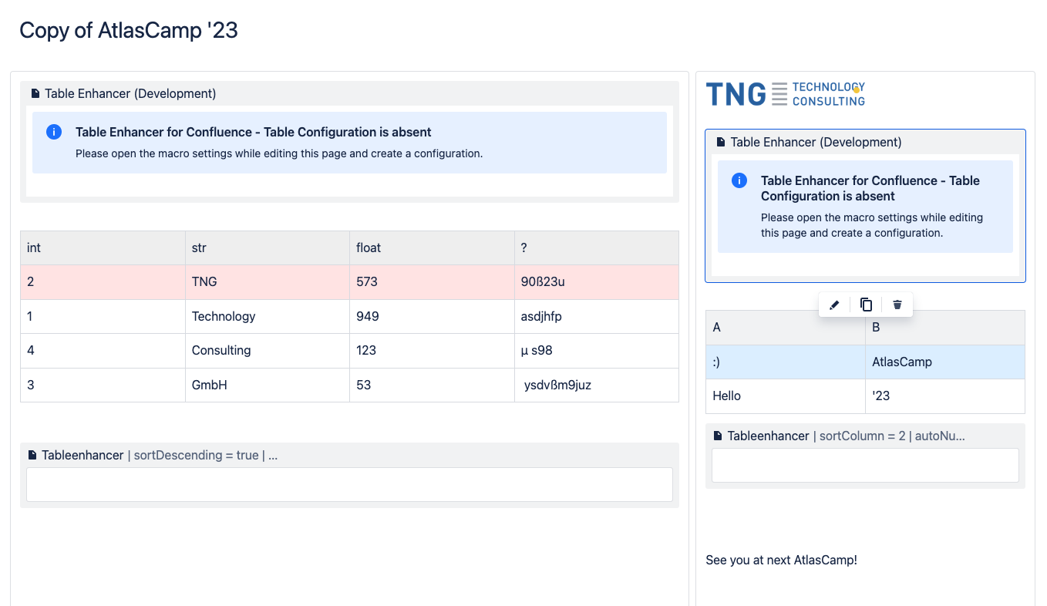
Task: Click the trash delete icon in floating toolbar
Action: click(897, 305)
